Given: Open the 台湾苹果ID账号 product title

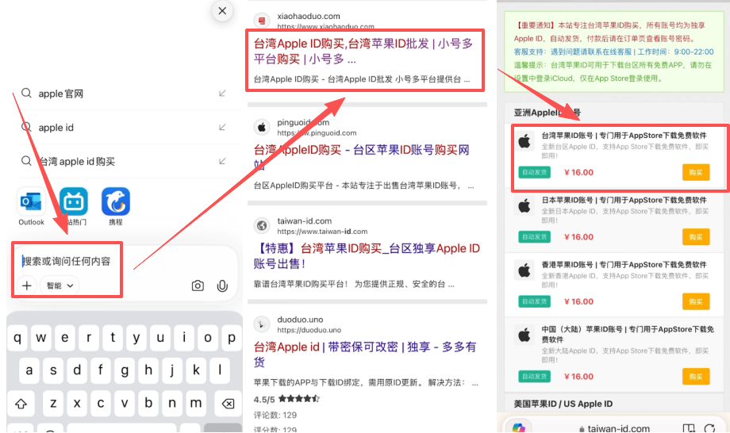Looking at the screenshot, I should (624, 136).
